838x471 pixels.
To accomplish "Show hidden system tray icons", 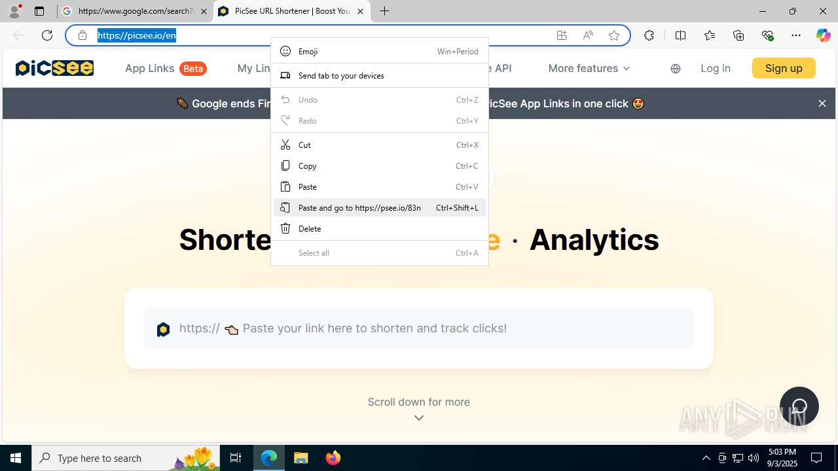I will pyautogui.click(x=706, y=458).
